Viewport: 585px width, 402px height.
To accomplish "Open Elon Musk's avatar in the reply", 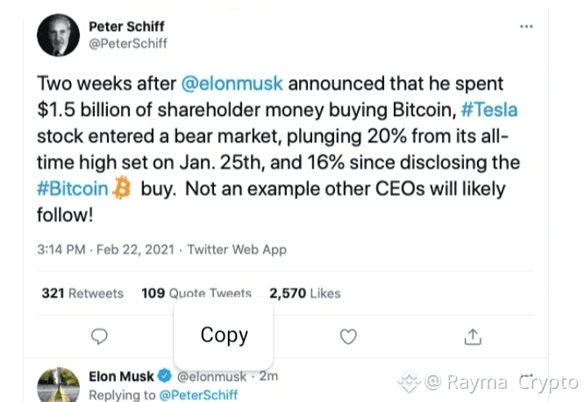I will 59,385.
